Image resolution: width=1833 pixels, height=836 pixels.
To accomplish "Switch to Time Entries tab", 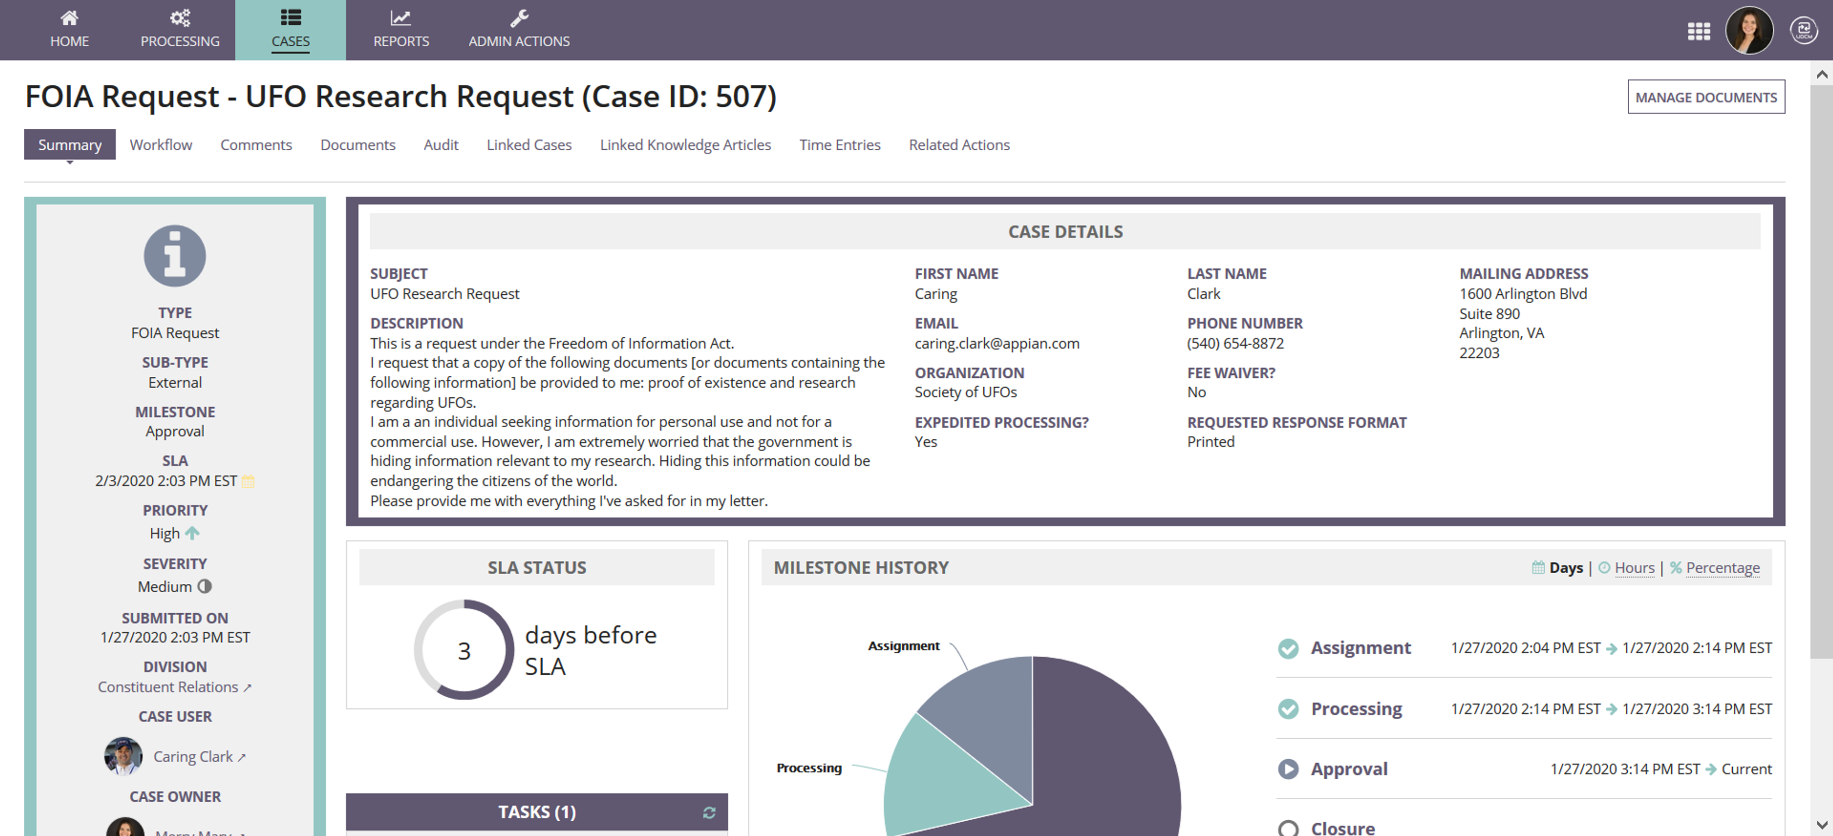I will [840, 144].
